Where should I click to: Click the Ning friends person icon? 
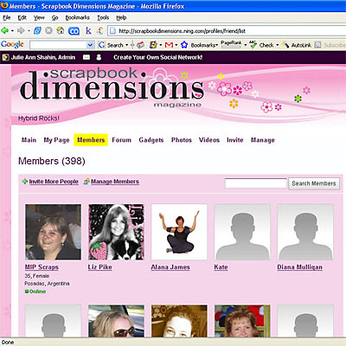coord(99,57)
